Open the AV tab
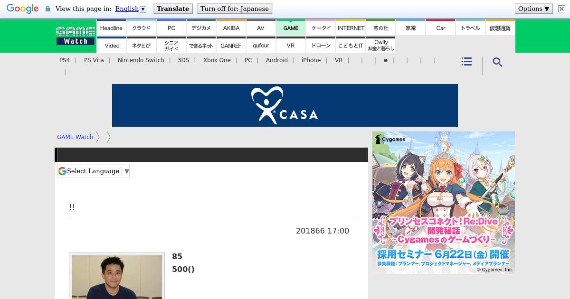570x299 pixels. [x=261, y=28]
